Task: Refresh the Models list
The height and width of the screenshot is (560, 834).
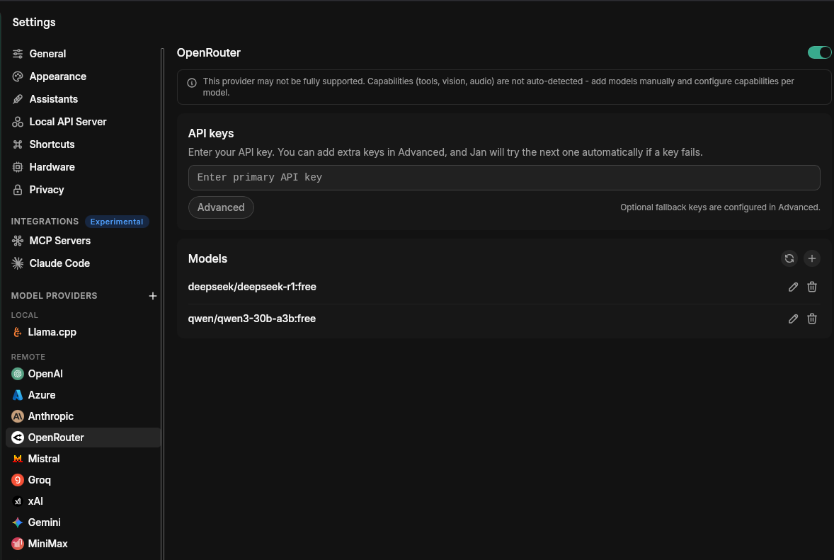Action: (x=789, y=258)
